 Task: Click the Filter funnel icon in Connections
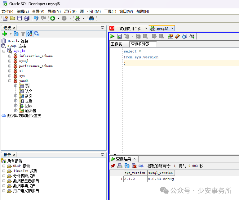pos(23,34)
